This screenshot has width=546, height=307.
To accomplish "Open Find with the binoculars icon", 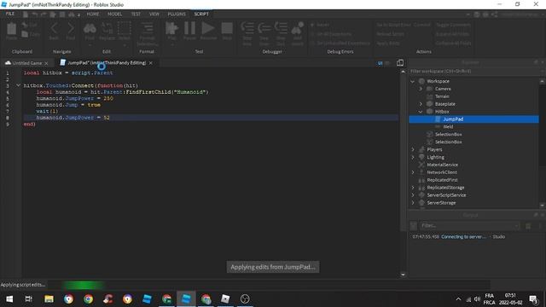I will click(x=90, y=28).
